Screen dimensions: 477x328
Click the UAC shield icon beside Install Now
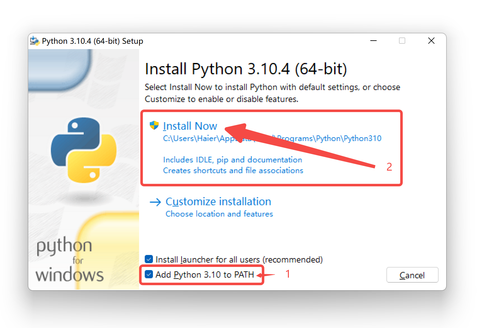(x=154, y=125)
